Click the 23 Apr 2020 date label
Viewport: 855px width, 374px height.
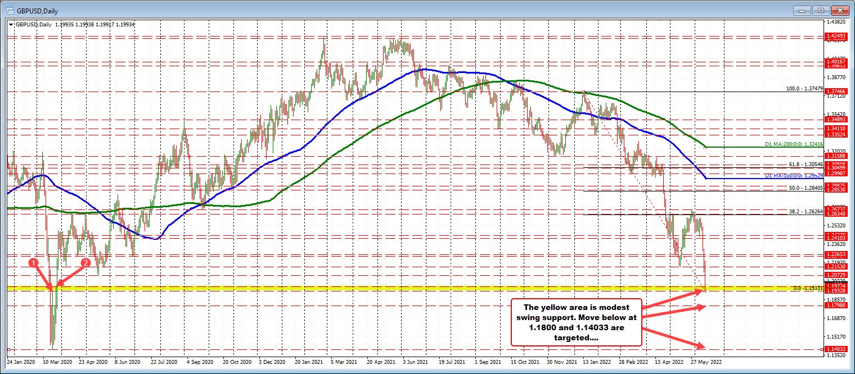93,363
